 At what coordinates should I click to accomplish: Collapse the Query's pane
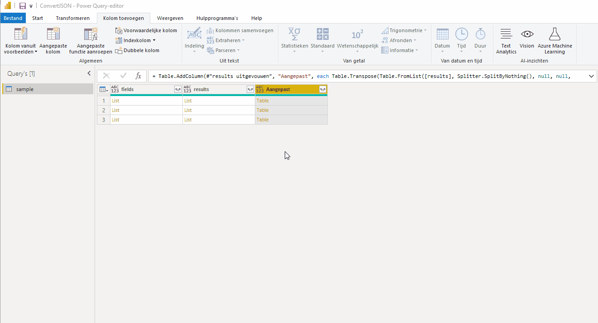coord(89,73)
